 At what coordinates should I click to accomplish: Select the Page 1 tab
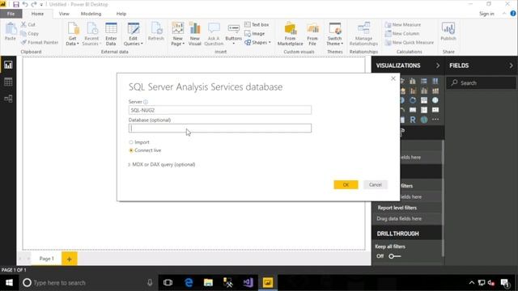47,259
